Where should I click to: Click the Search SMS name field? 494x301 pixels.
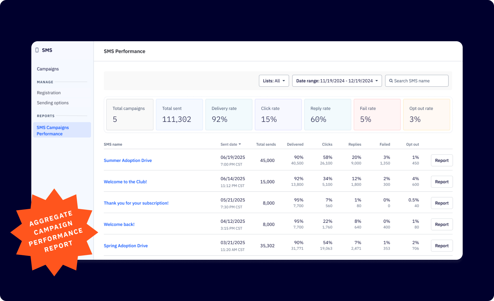click(x=419, y=81)
